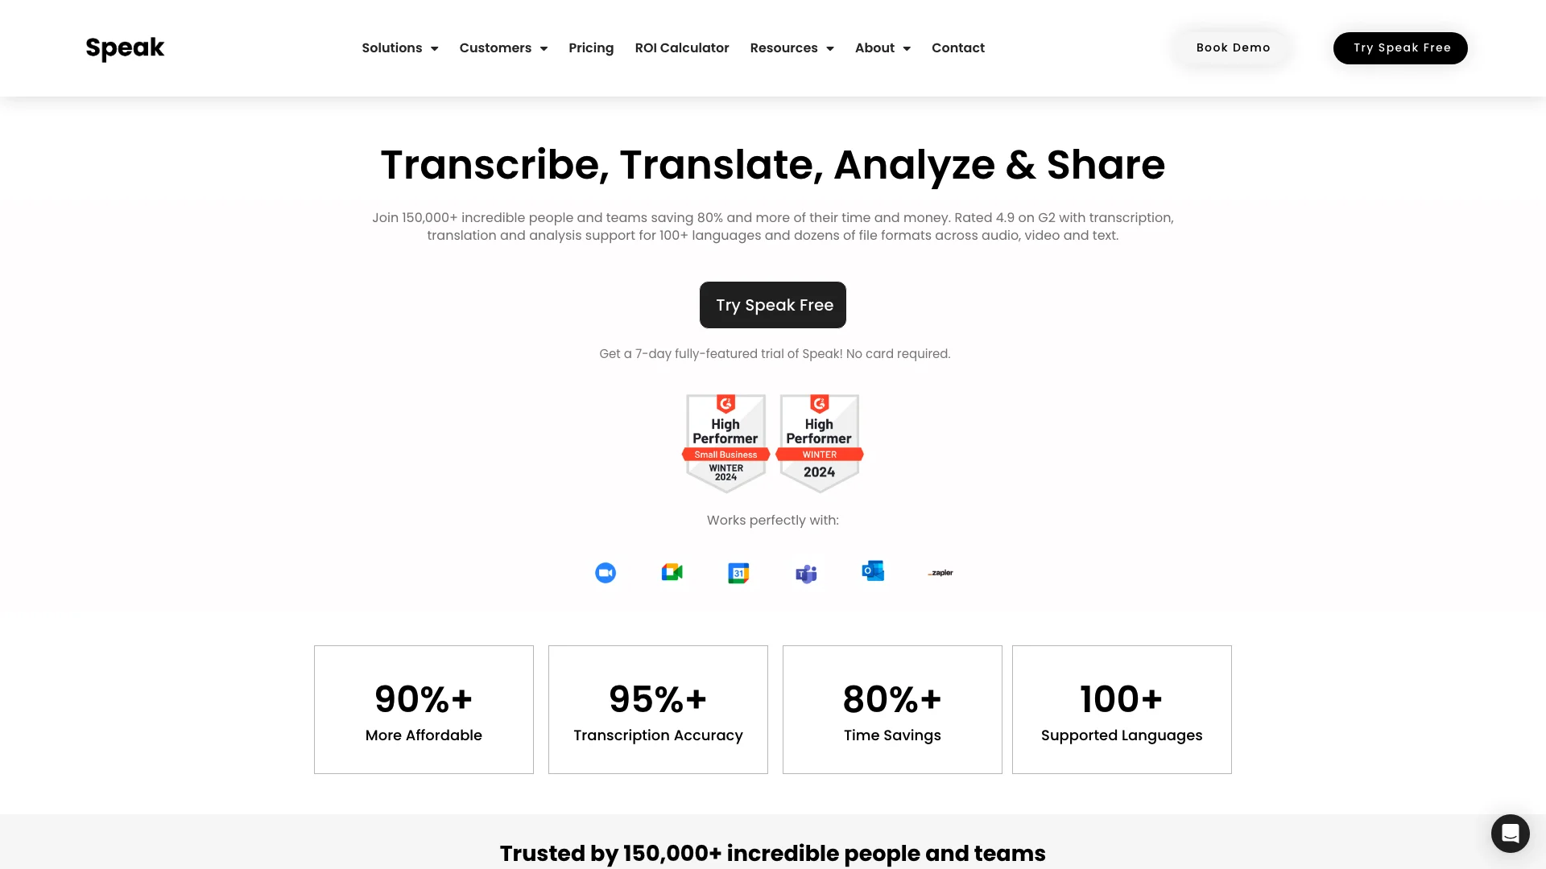Toggle the Try Speak Free hero CTA

[773, 304]
